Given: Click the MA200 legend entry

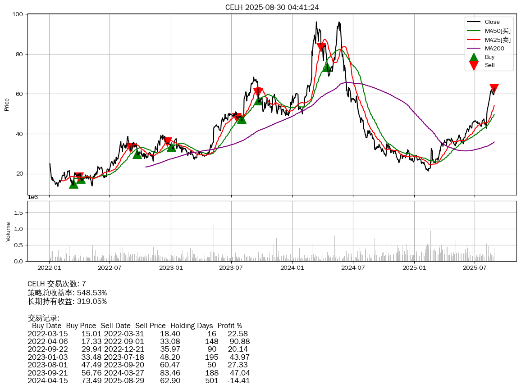Looking at the screenshot, I should [x=494, y=49].
